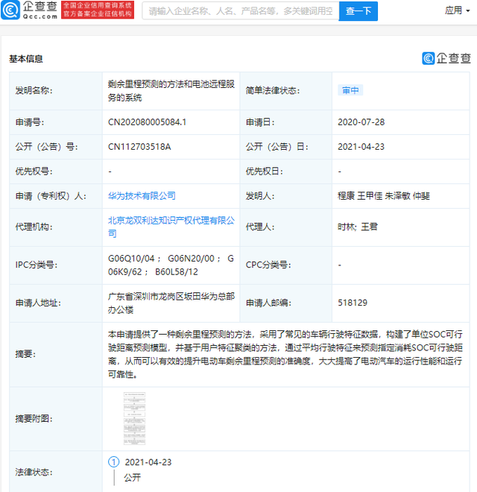Click the 2021-04-23 legal status date entry
477x492 pixels.
click(148, 462)
